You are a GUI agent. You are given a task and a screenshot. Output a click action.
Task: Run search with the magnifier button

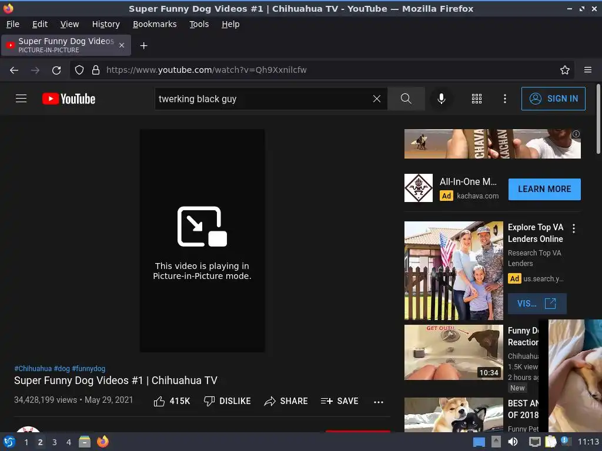pyautogui.click(x=406, y=99)
